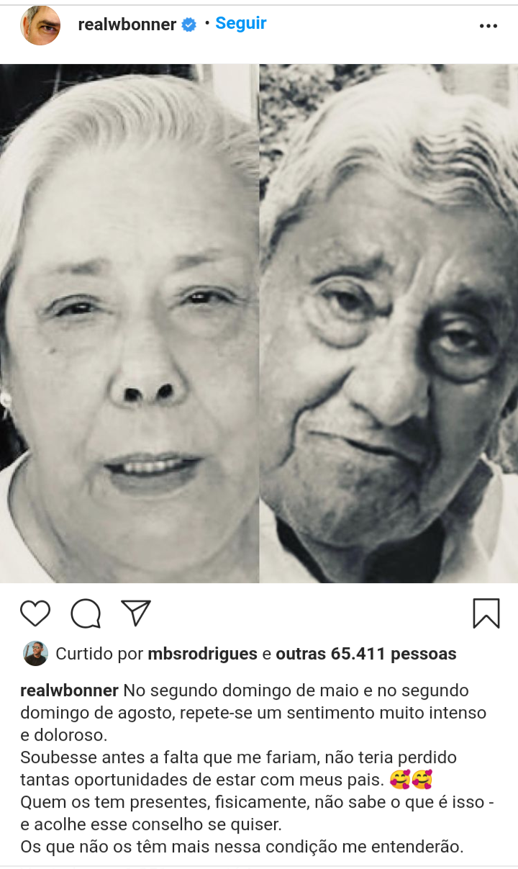The image size is (518, 869).
Task: Click the caption line Os que não os têm mais
Action: pos(242,847)
